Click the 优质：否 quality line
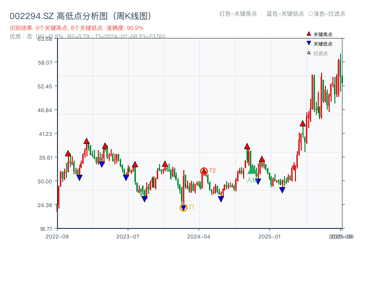This screenshot has height=285, width=380. click(x=87, y=37)
